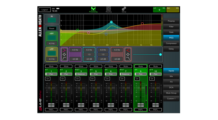The height and width of the screenshot is (120, 218).
Task: Open the Delay tab
Action: point(171,49)
